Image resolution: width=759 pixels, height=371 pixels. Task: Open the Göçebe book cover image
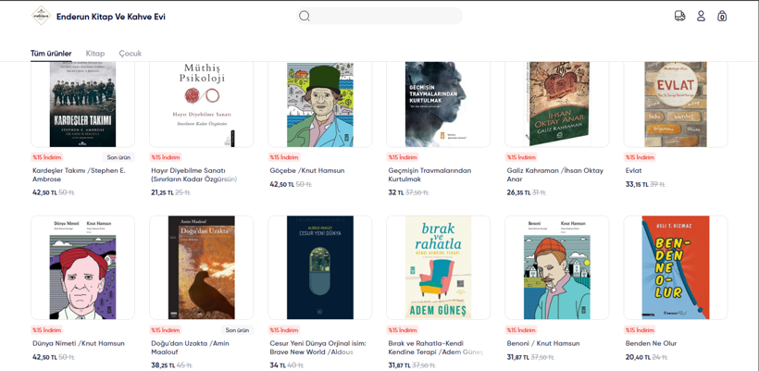point(319,104)
